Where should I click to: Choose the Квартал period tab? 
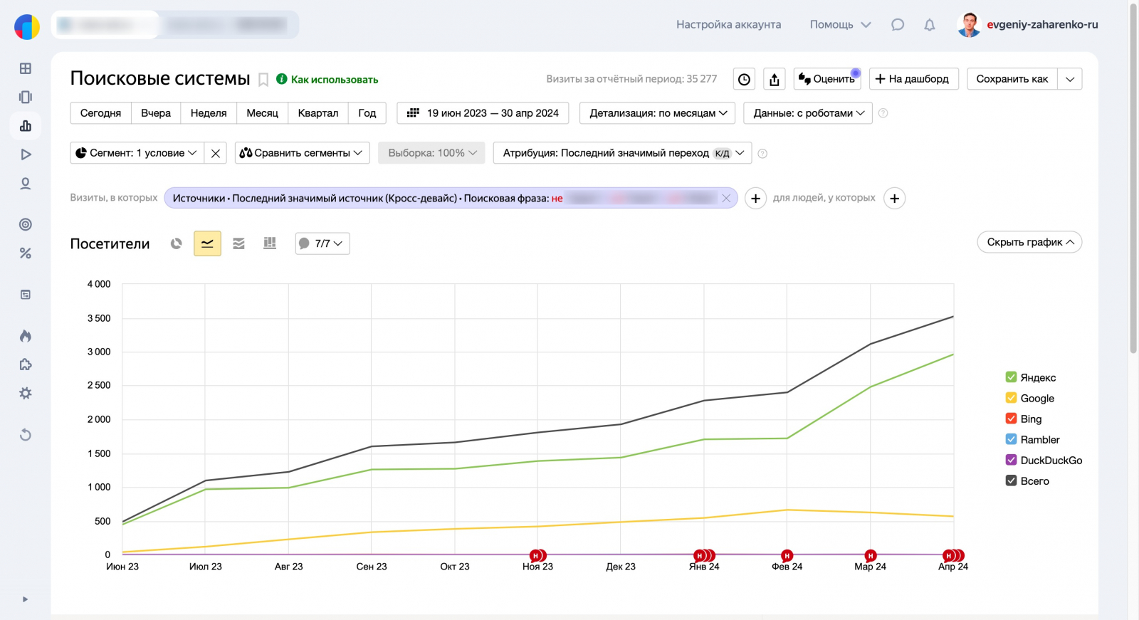[x=317, y=113]
